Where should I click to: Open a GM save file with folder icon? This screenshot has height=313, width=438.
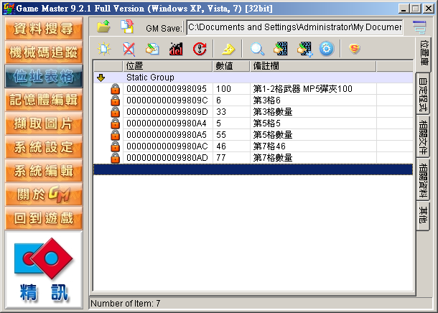click(104, 27)
